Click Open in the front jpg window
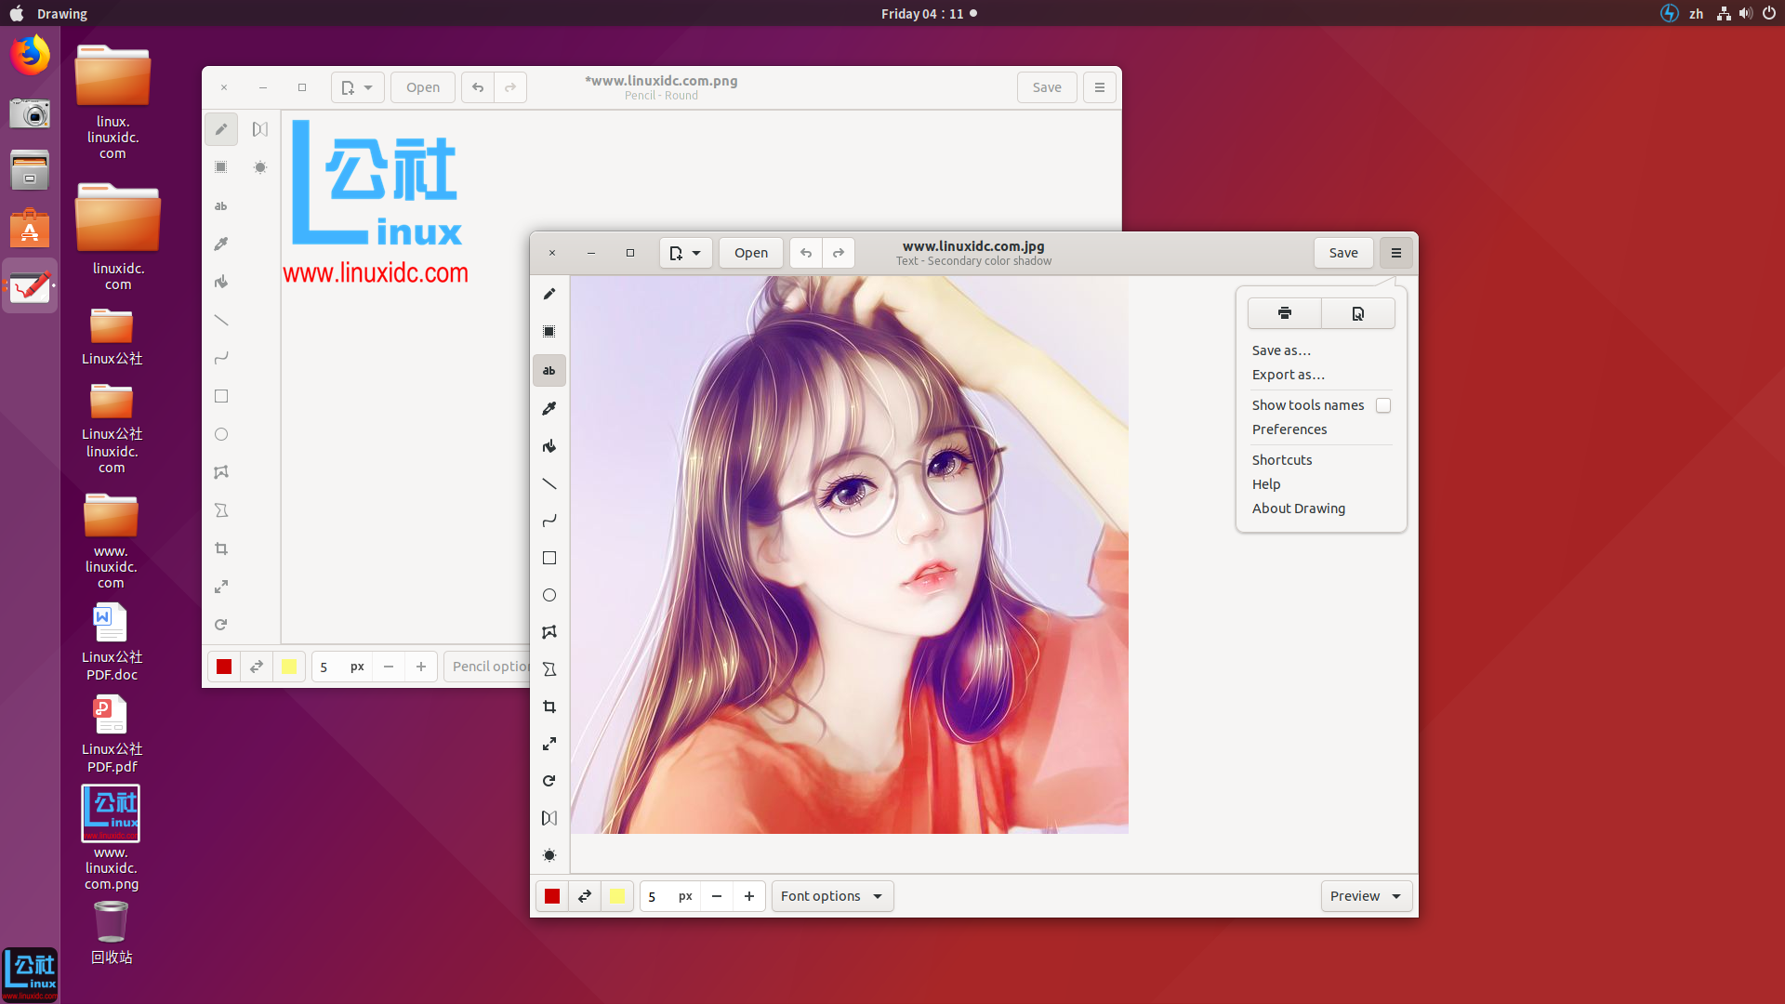Image resolution: width=1785 pixels, height=1004 pixels. click(x=751, y=253)
